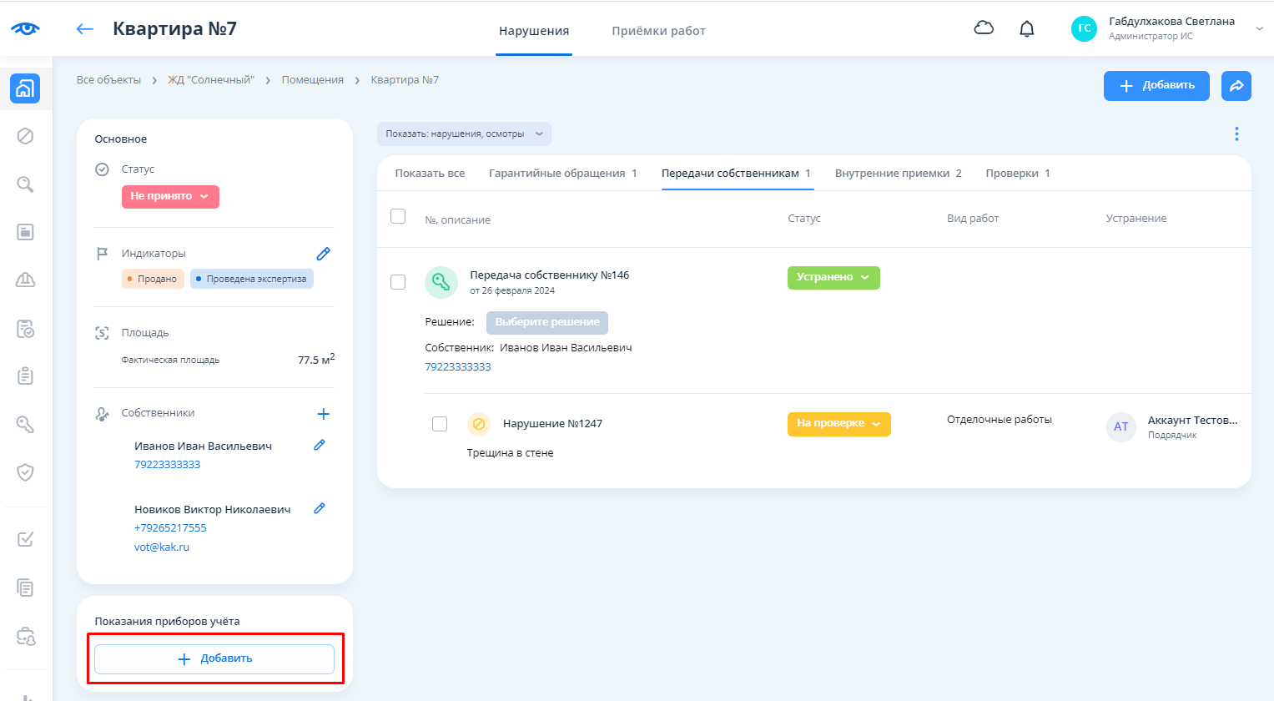Open the Гарантийные обращения tab
The image size is (1274, 701).
click(562, 174)
